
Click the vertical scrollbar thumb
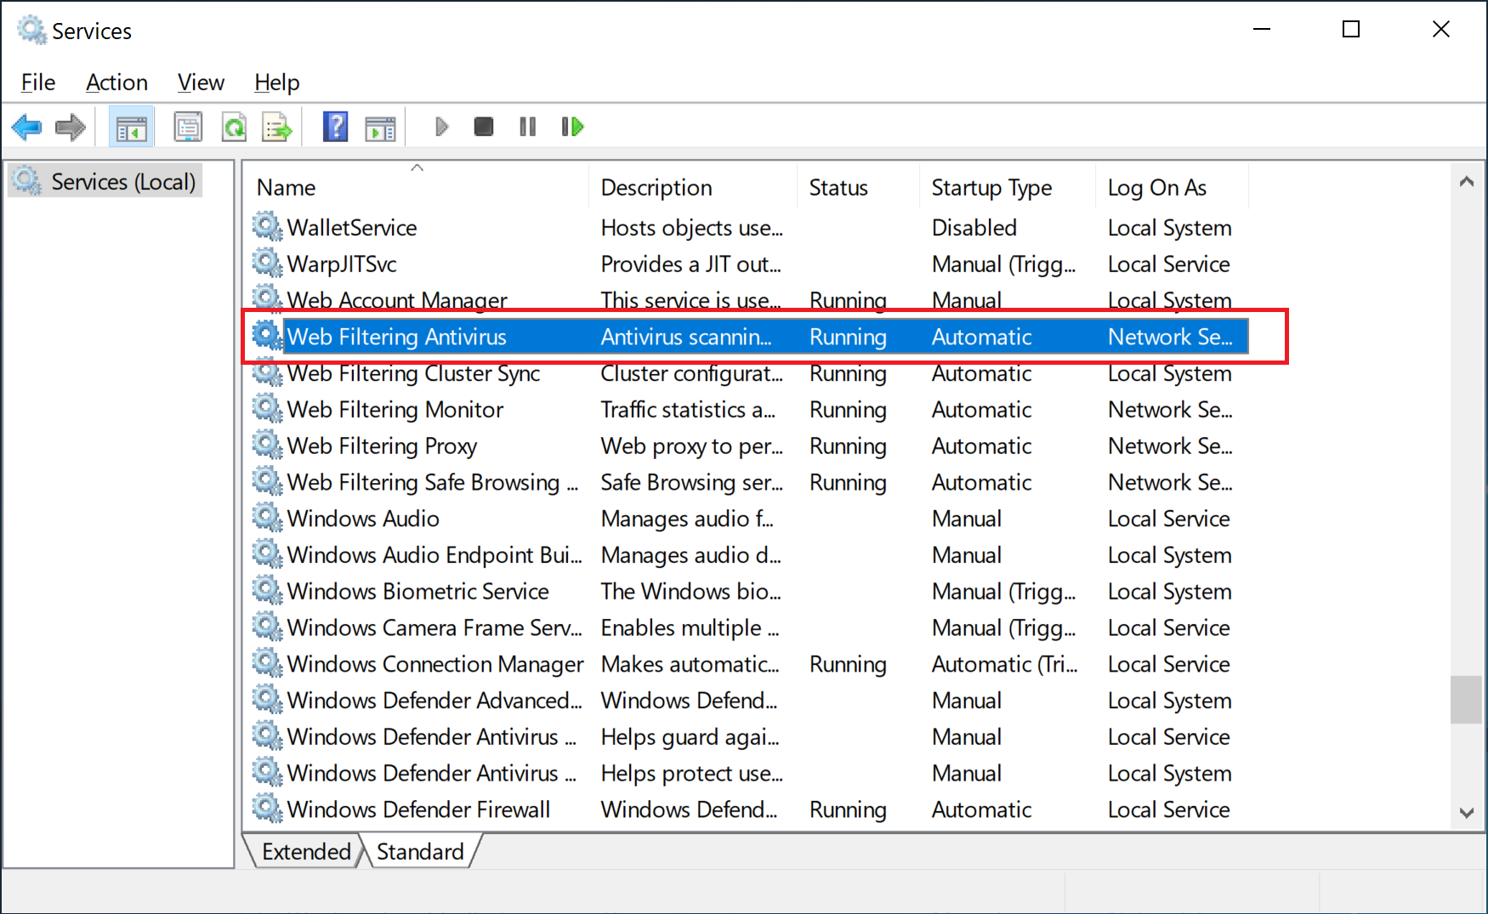(1466, 700)
